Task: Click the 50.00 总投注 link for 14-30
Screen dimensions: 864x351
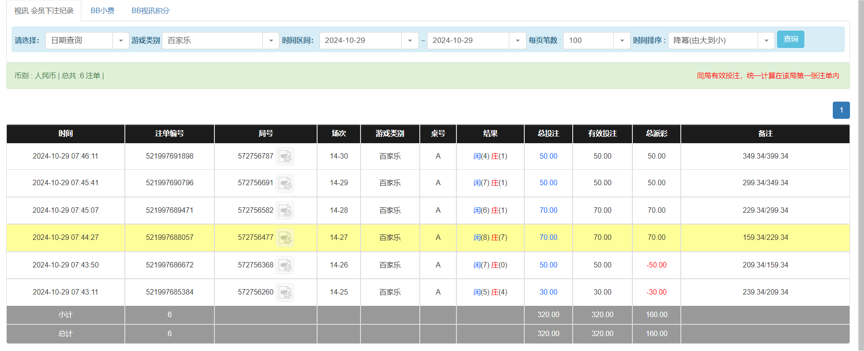Action: click(x=548, y=156)
